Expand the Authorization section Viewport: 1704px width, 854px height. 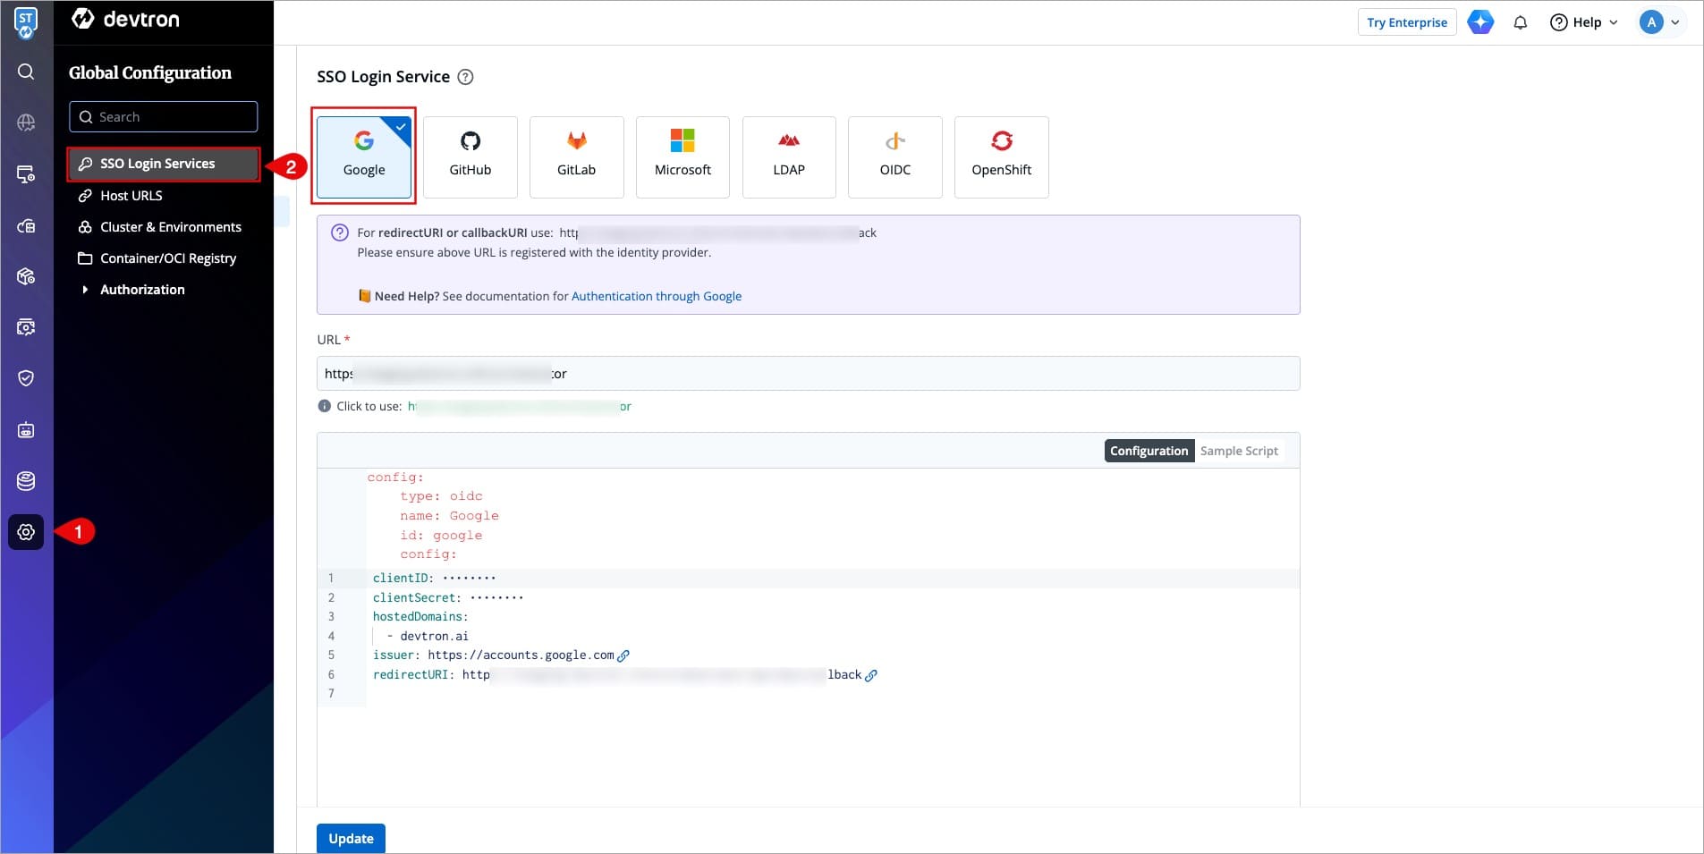[142, 290]
